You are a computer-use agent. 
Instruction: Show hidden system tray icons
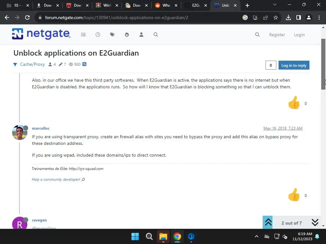coord(257,236)
